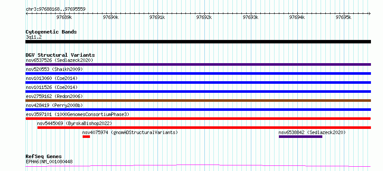Open the nsv1013060 (Coe2014) variant label
Image resolution: width=383 pixels, height=171 pixels.
[52, 78]
